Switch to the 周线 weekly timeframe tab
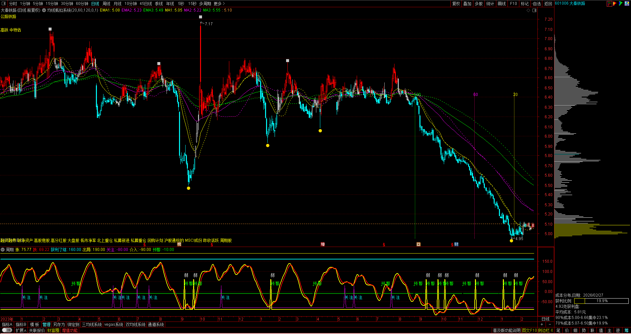The height and width of the screenshot is (334, 631). 106,4
